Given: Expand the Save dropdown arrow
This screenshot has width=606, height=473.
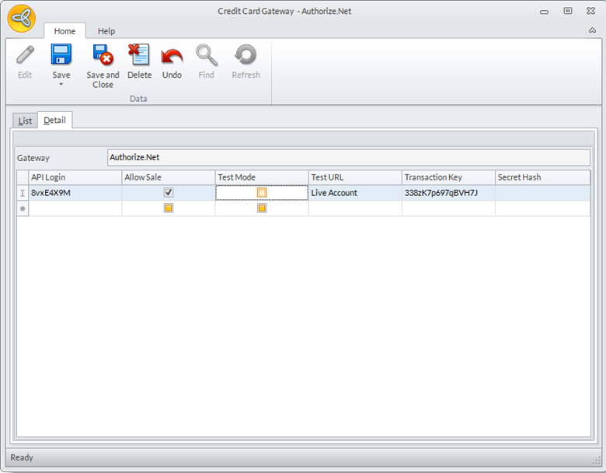Looking at the screenshot, I should [x=61, y=84].
